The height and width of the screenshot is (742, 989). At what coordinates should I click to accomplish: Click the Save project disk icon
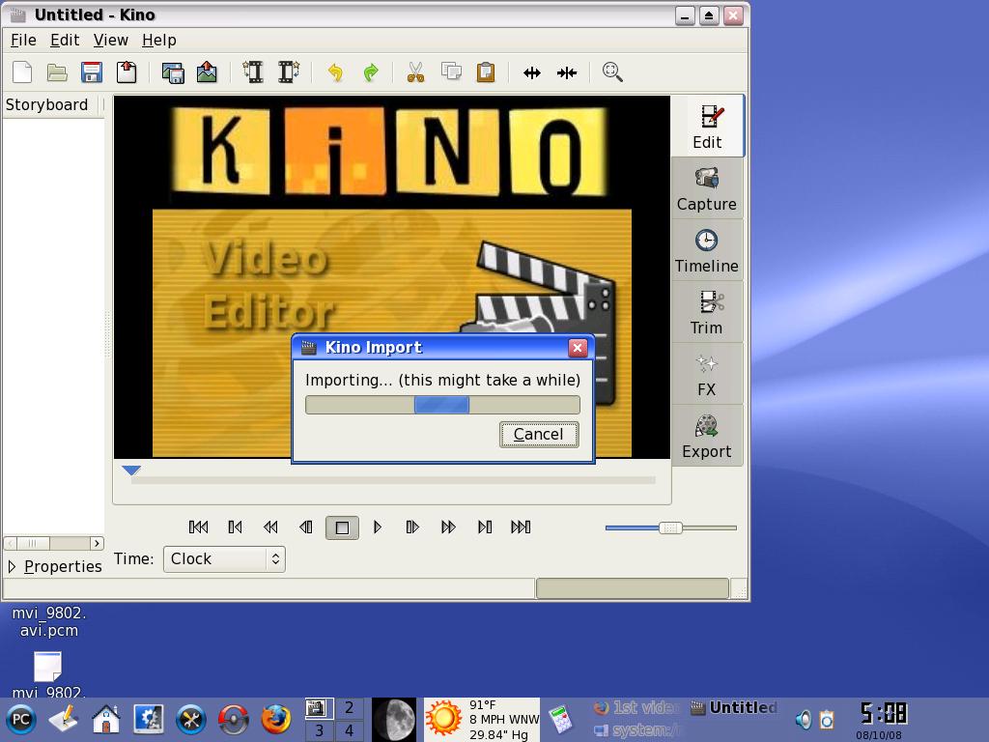point(92,71)
